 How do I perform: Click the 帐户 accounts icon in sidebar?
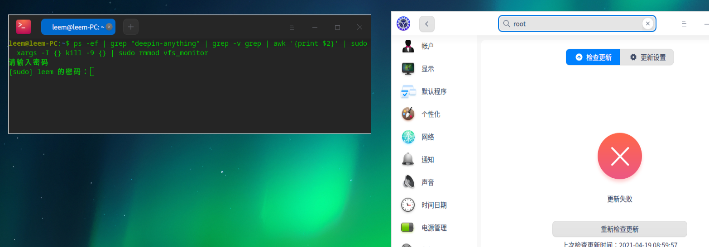(408, 46)
